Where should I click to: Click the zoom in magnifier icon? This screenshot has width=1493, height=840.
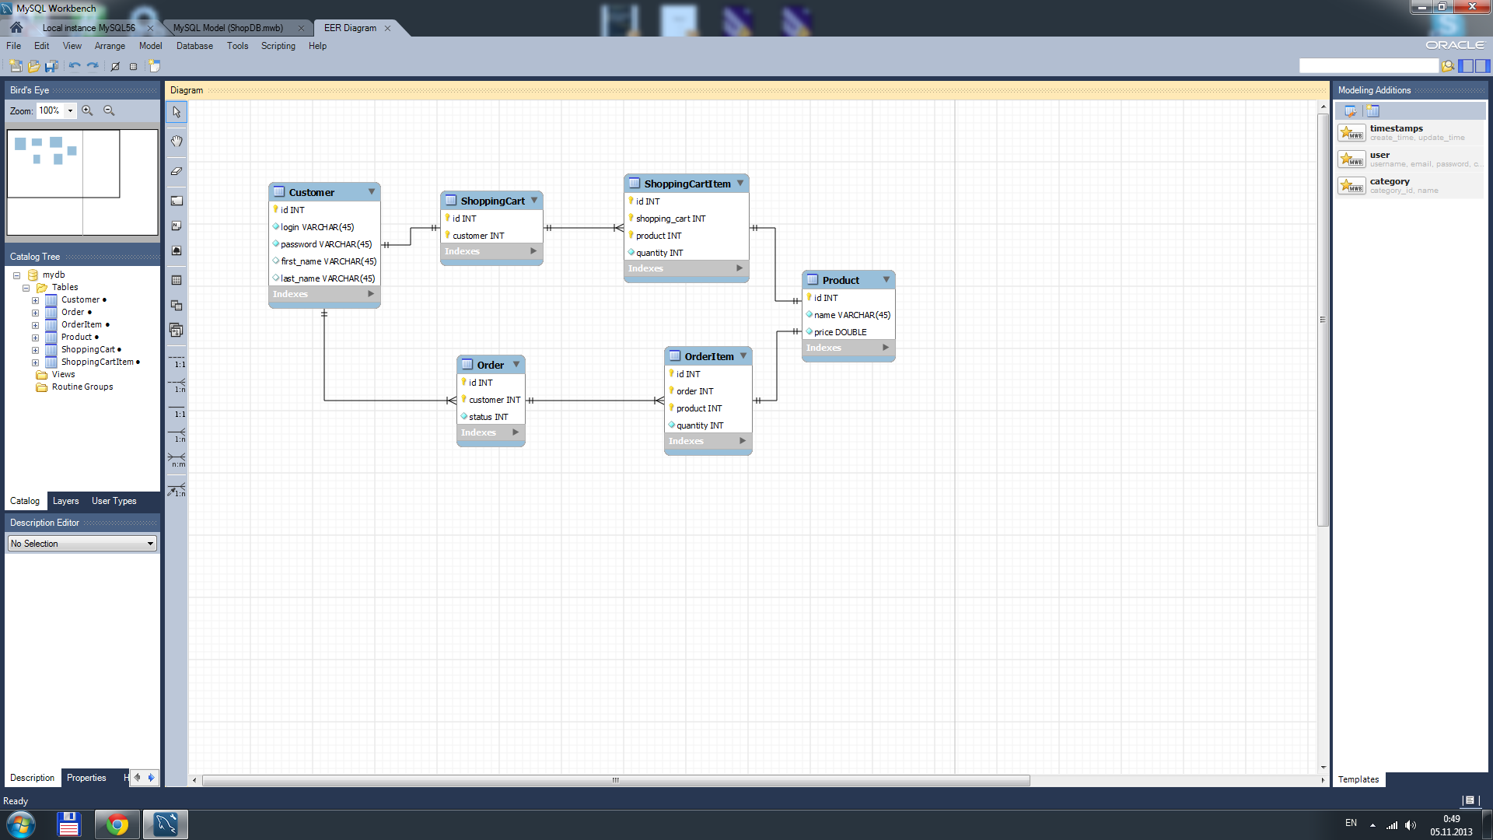(88, 110)
